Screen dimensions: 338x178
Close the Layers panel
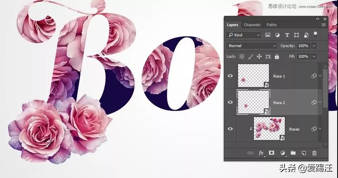tap(325, 19)
